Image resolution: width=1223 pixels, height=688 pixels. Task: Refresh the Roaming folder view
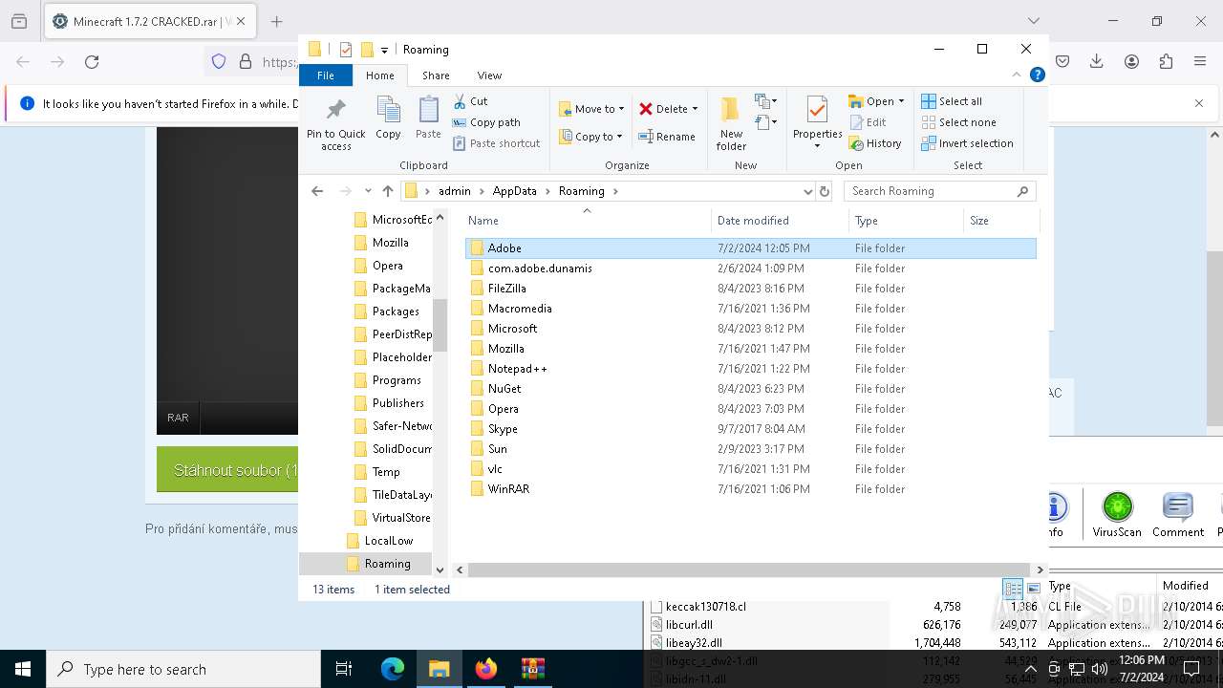coord(826,191)
